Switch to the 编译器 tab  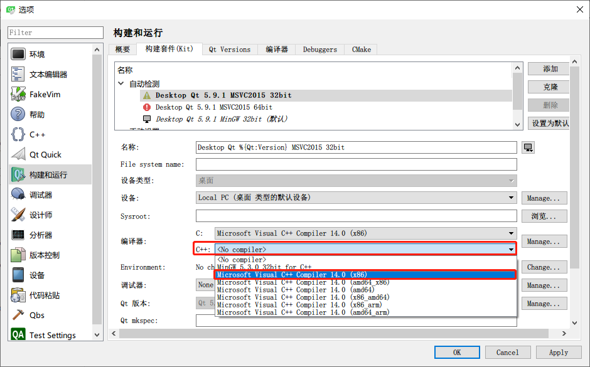click(x=277, y=50)
